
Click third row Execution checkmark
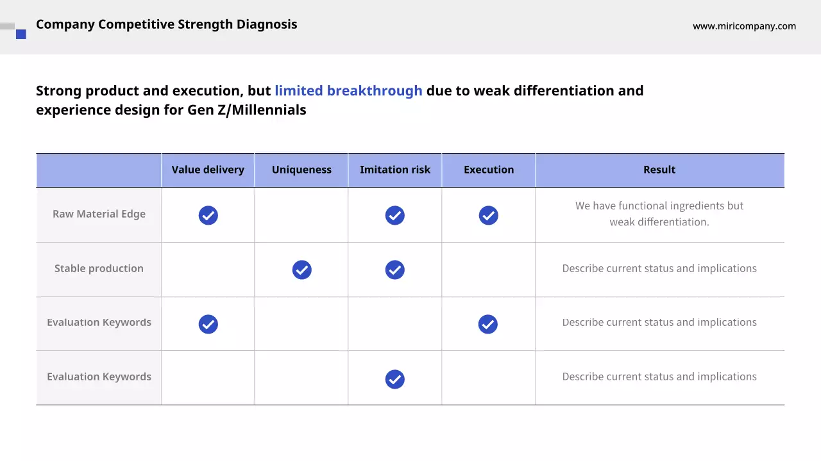point(488,324)
